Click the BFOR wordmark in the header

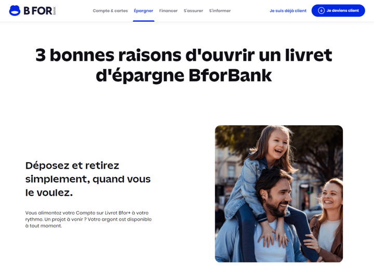click(x=38, y=11)
